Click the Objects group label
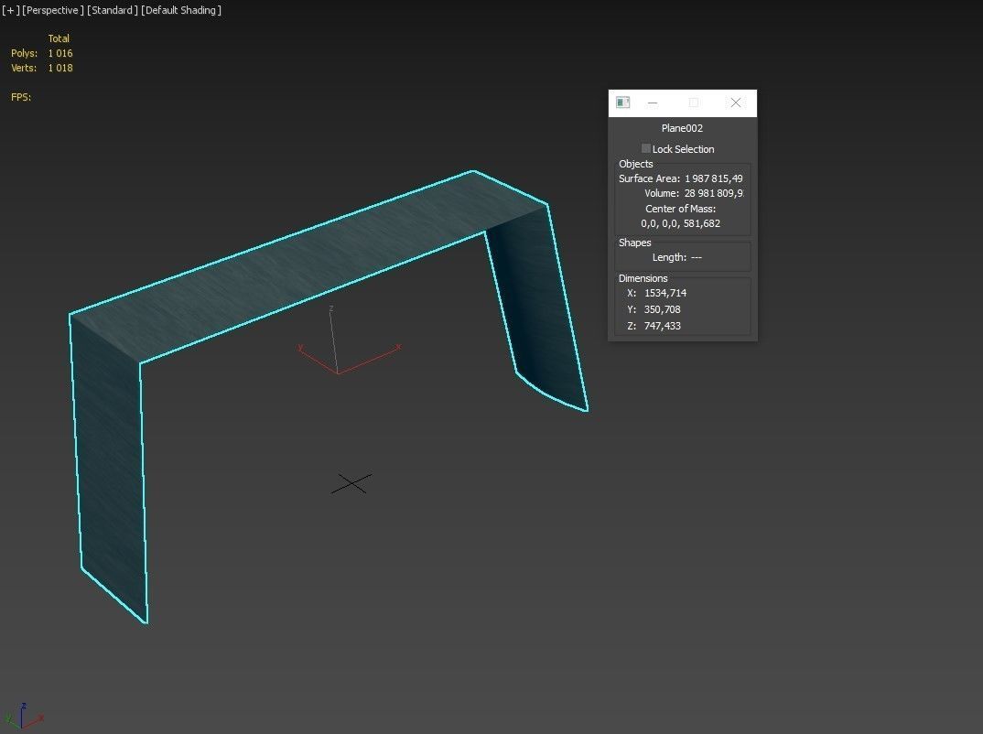Viewport: 983px width, 734px height. point(636,164)
